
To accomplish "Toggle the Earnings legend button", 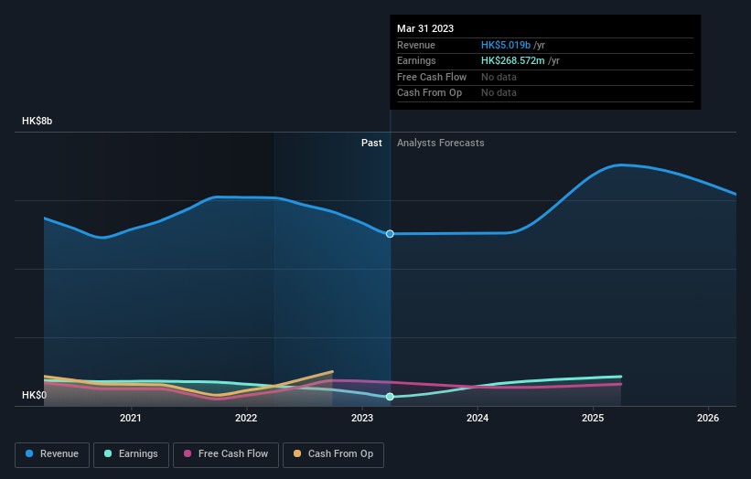I will 131,454.
